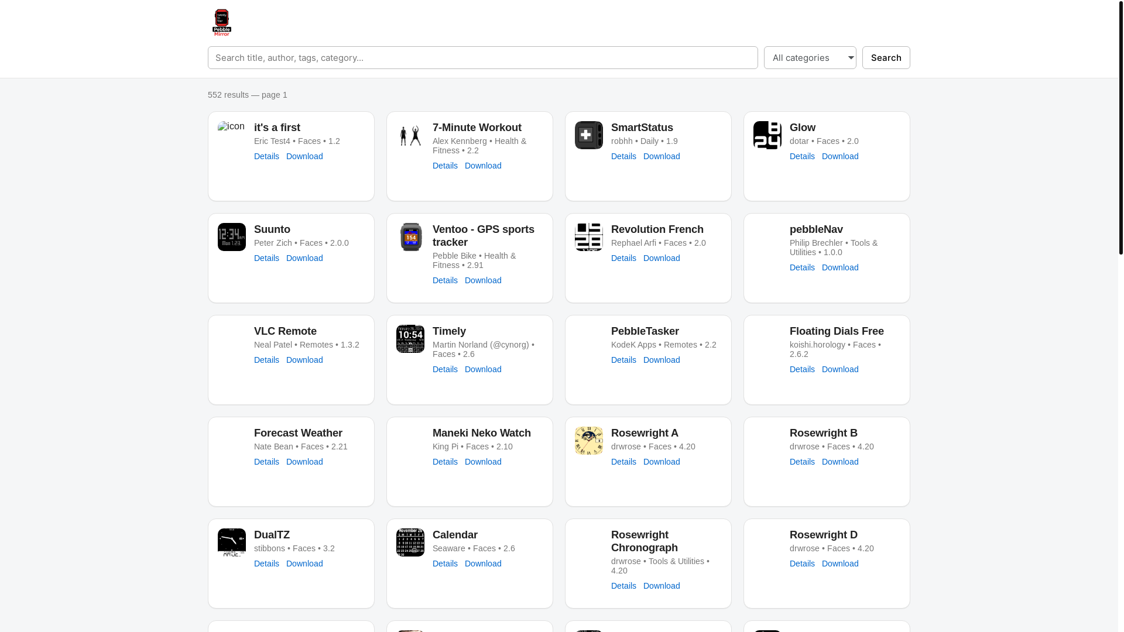Click the Rosewright A clock icon
1124x632 pixels.
(589, 441)
